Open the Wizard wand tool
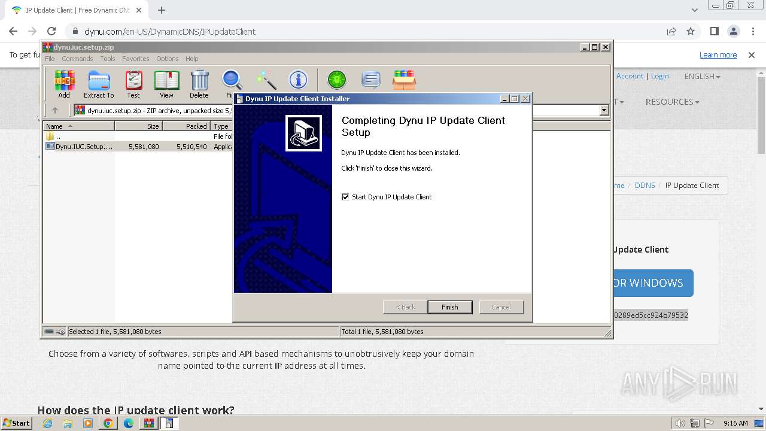Image resolution: width=766 pixels, height=431 pixels. tap(266, 80)
